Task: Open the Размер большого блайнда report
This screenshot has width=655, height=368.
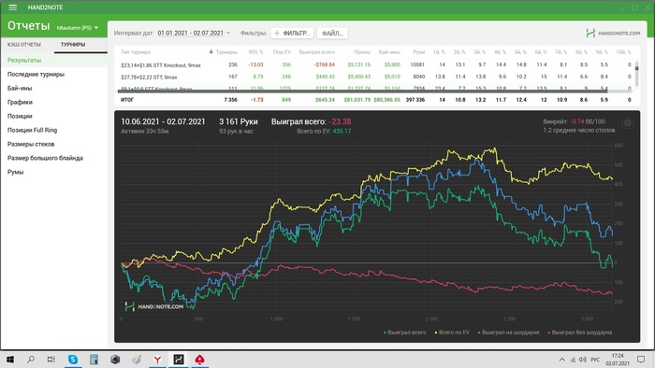Action: coord(45,158)
